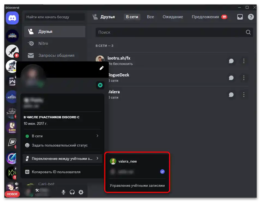This screenshot has height=202, width=261.
Task: Open the META server icon
Action: [x=11, y=66]
